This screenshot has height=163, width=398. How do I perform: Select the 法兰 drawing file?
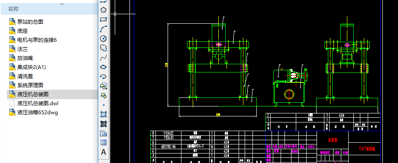click(18, 49)
